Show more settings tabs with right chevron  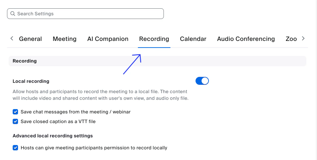pyautogui.click(x=303, y=39)
